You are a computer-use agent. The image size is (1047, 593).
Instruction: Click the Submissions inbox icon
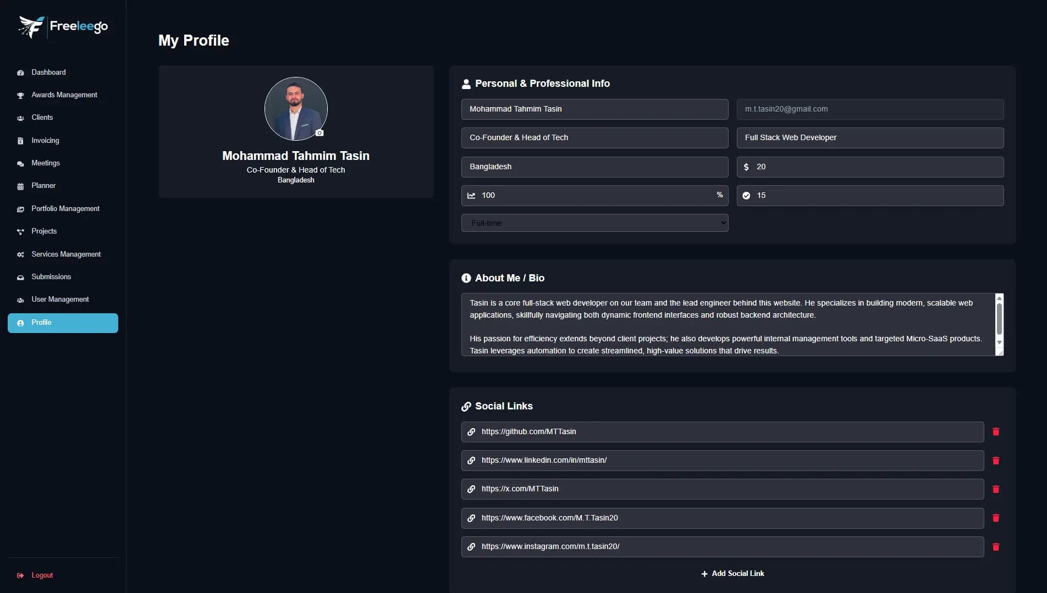20,278
